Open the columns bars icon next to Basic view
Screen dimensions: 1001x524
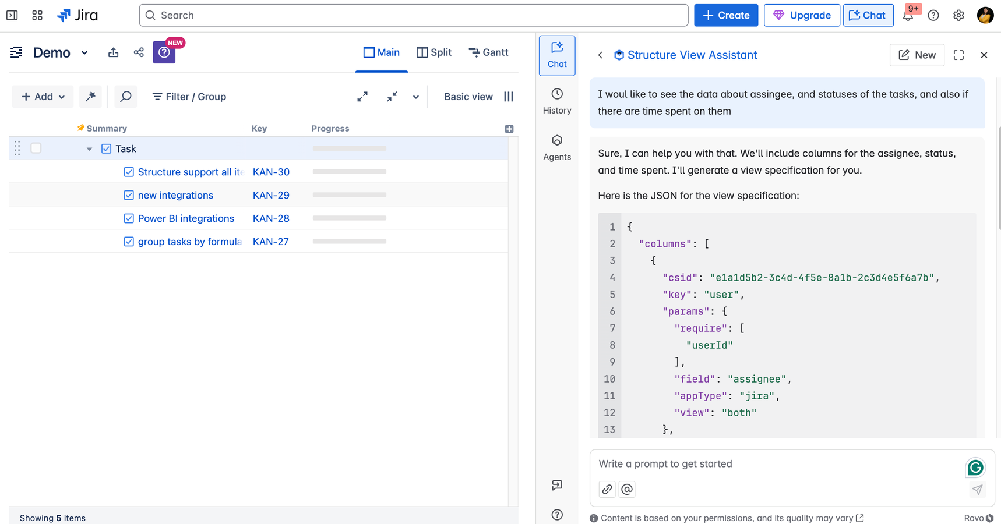[509, 97]
